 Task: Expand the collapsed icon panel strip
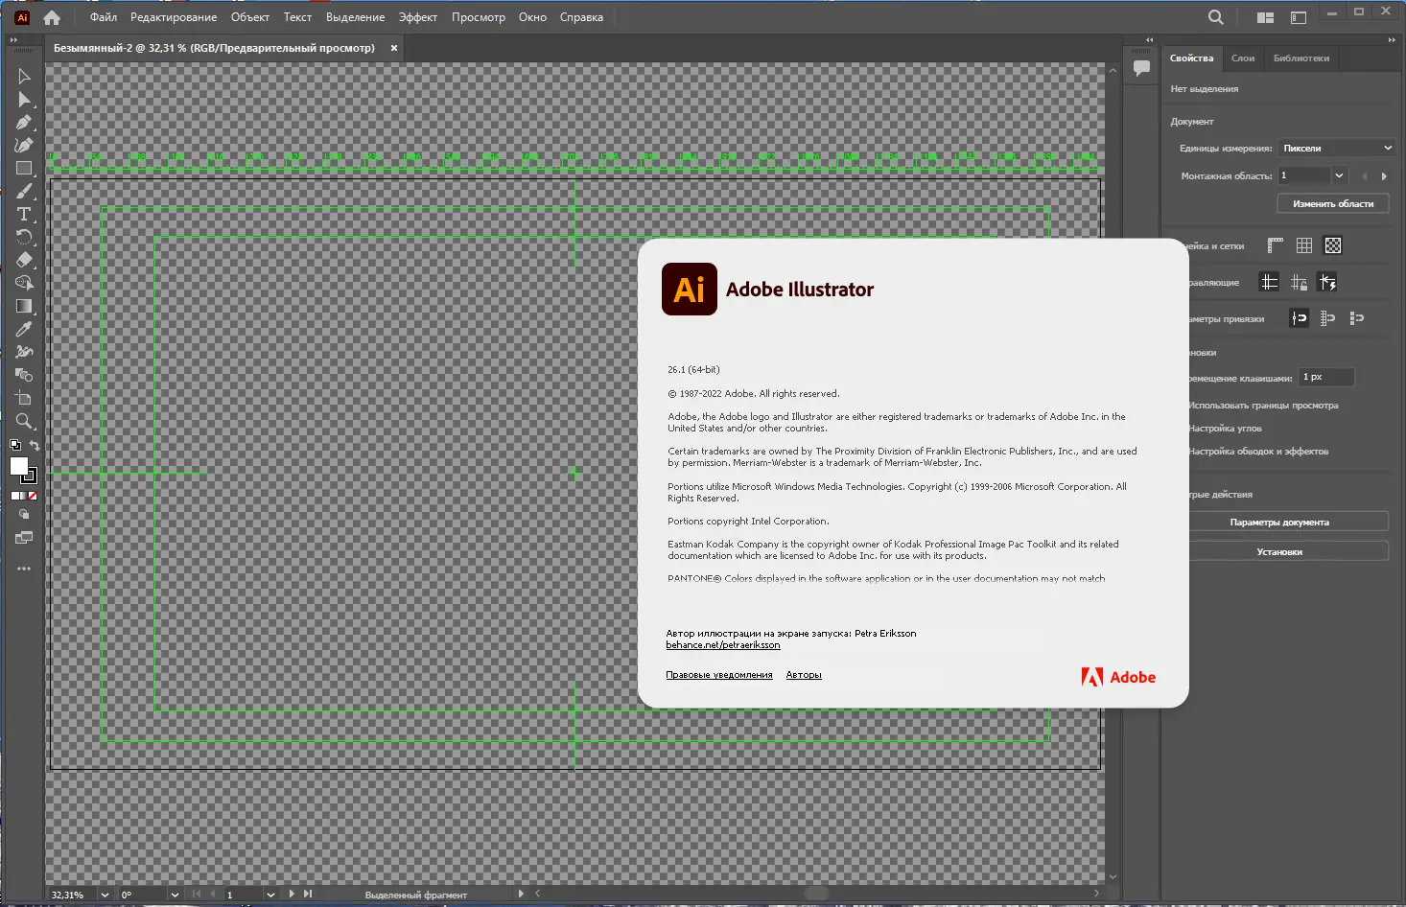1149,40
